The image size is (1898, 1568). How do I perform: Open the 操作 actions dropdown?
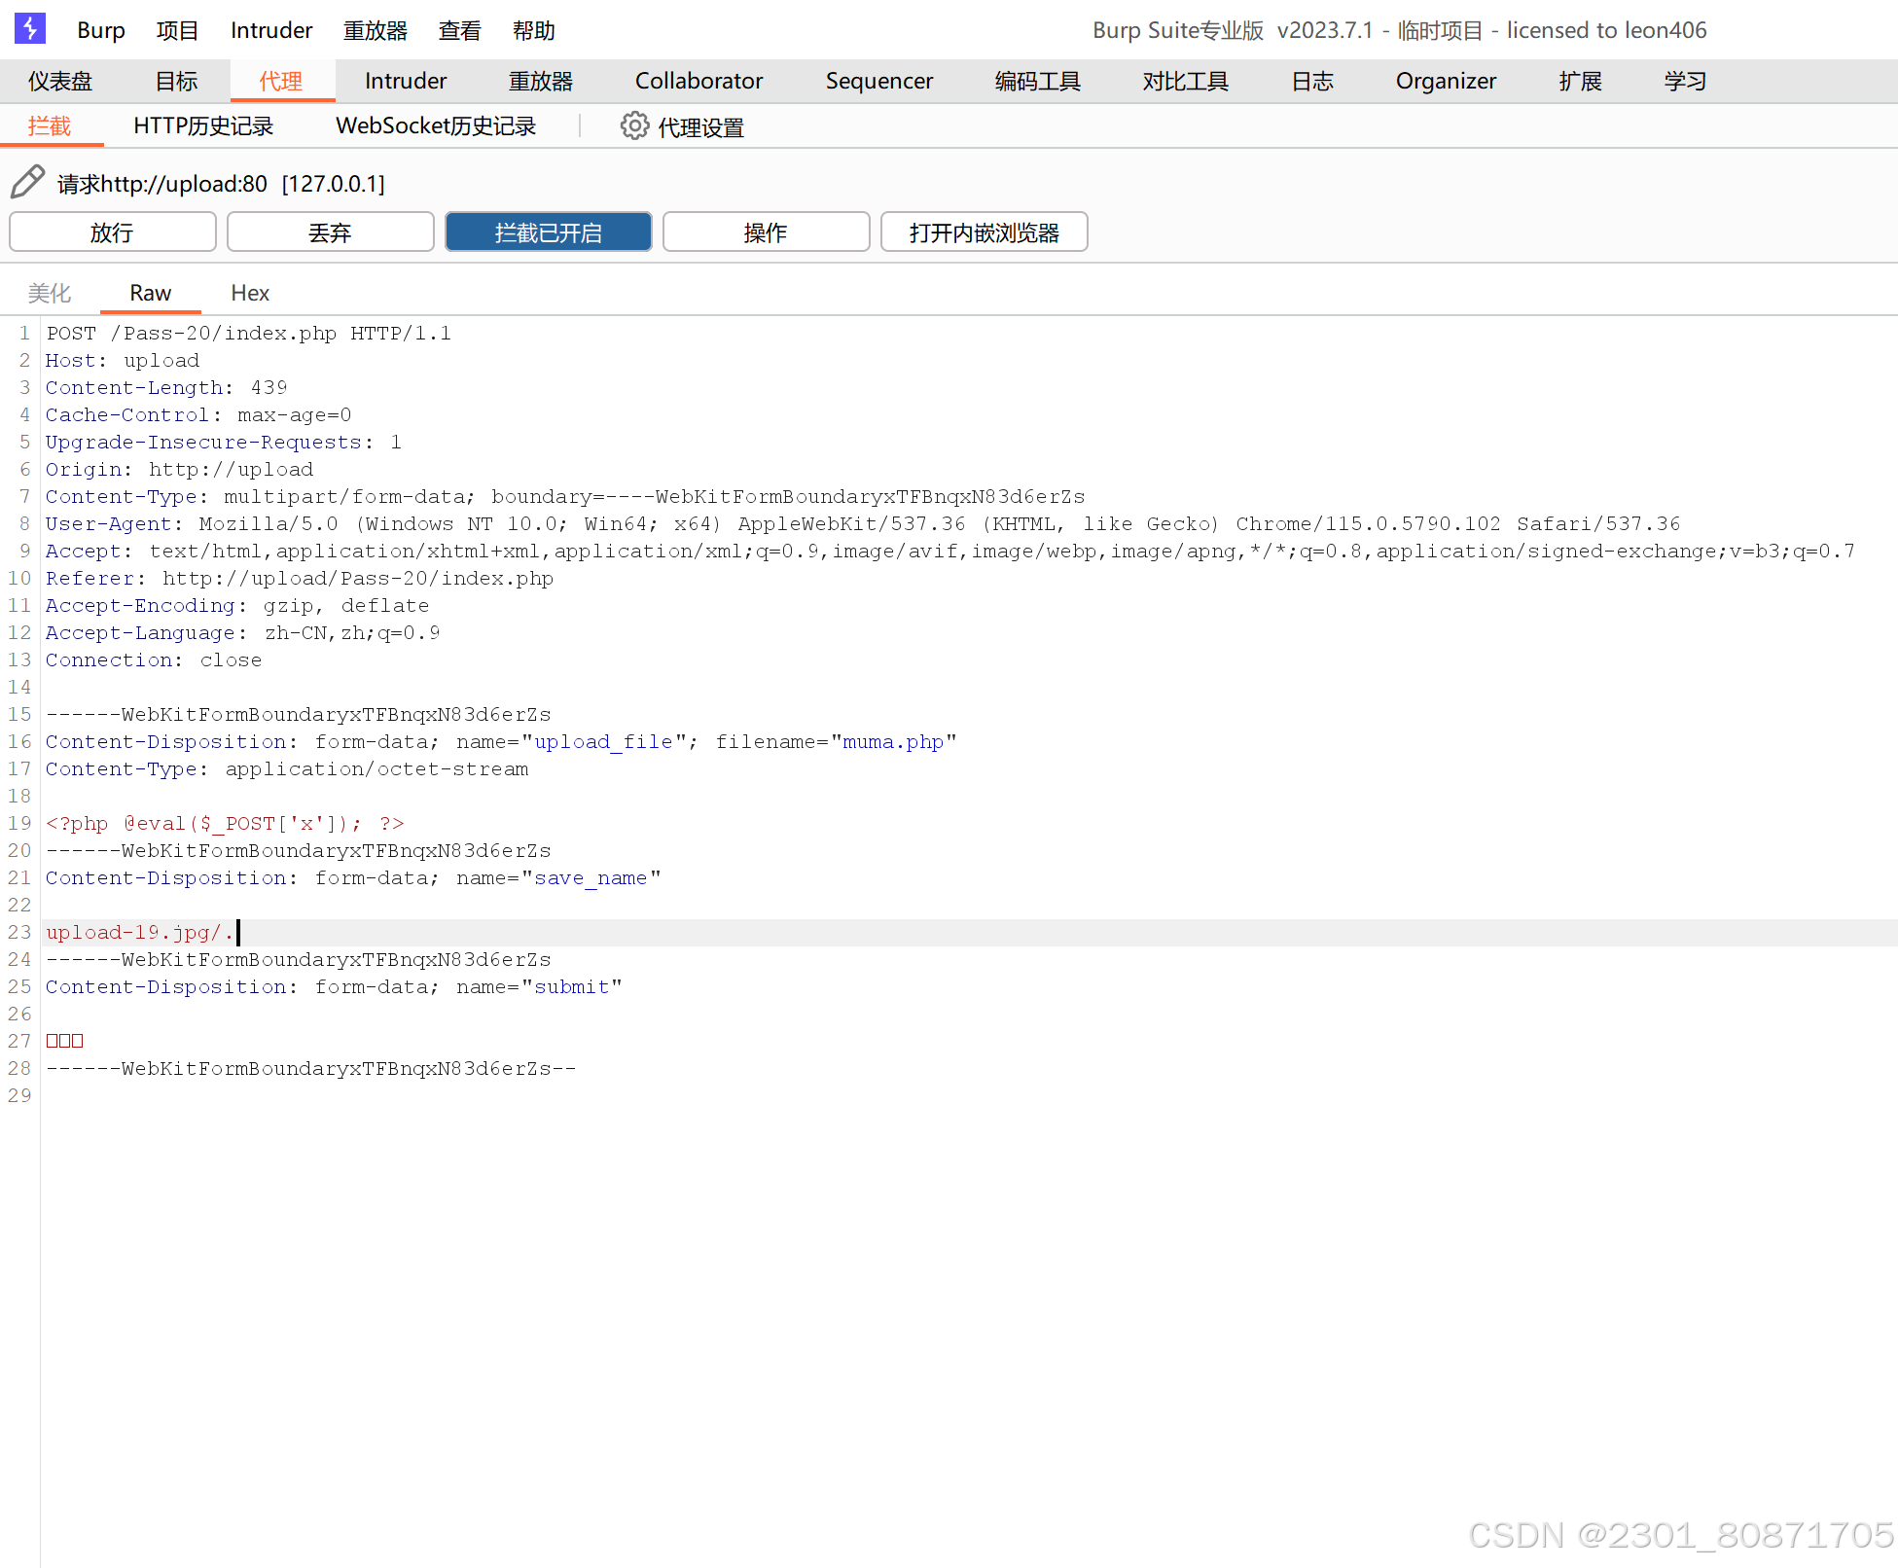(766, 232)
